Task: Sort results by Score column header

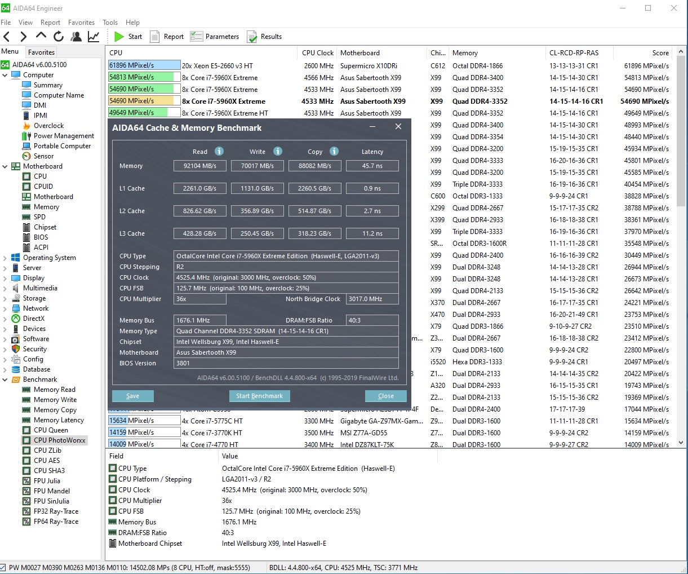Action: coord(643,53)
